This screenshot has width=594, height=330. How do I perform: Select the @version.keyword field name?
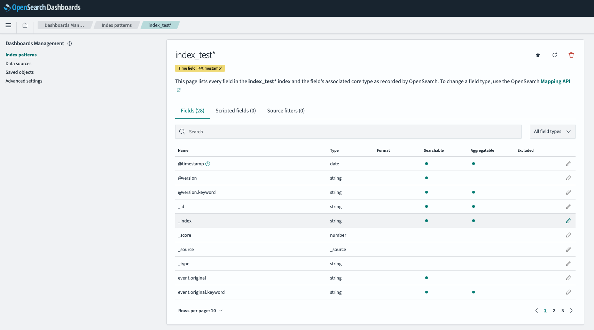pos(197,192)
